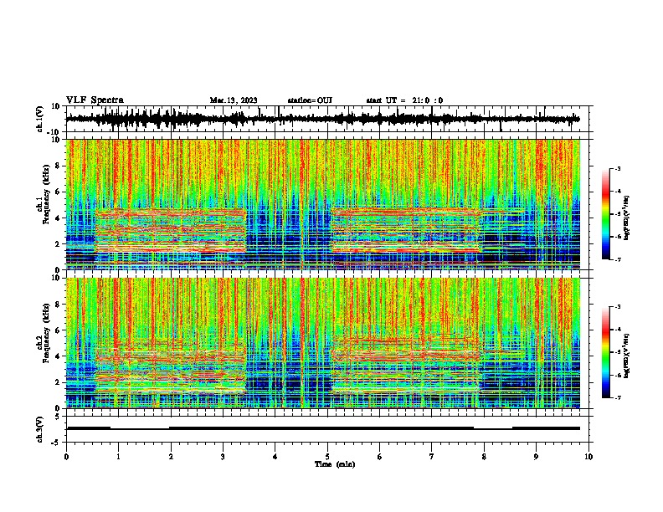Screen dimensions: 663x512
Task: Click the "VLF Spectra" plot title
Action: click(95, 100)
